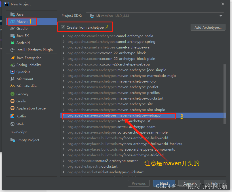Select cocoon-22-archetype-block-plain row
Image resolution: width=232 pixels, height=192 pixels.
tap(143, 59)
